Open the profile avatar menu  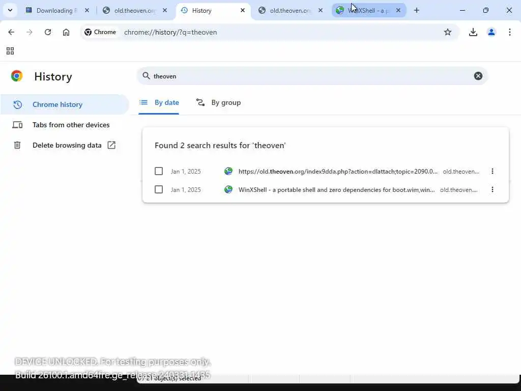pos(491,32)
